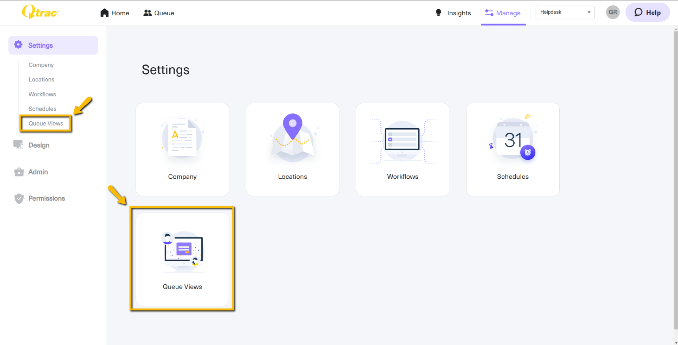This screenshot has height=345, width=678.
Task: Open Workflows from the sidebar list
Action: pos(42,94)
